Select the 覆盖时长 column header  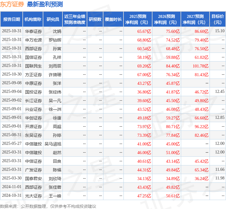point(113,19)
